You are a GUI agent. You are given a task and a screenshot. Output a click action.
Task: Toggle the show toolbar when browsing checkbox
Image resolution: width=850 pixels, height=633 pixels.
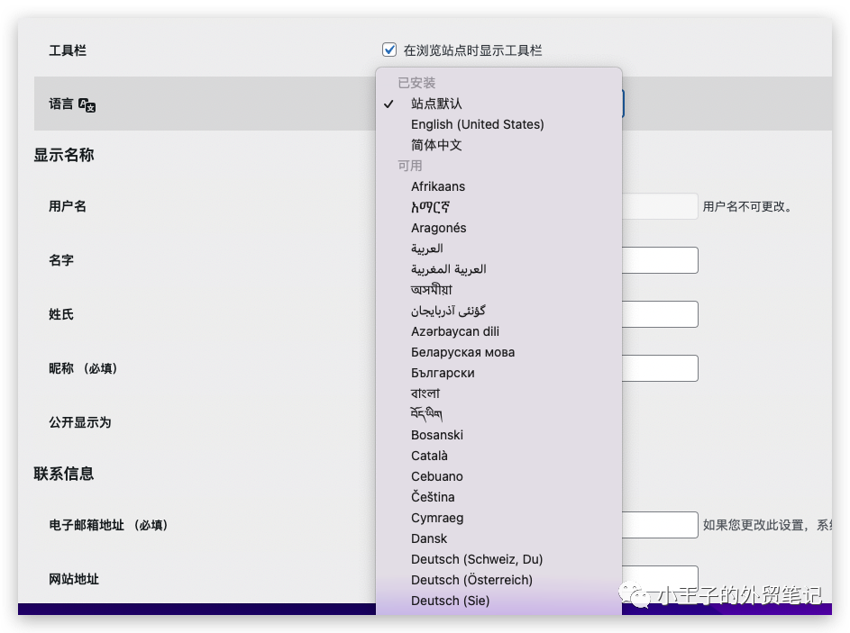click(x=389, y=50)
